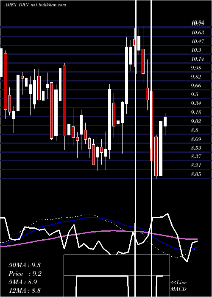212x297 pixels.
Task: Click the Price : 9.2 readout
Action: point(25,274)
